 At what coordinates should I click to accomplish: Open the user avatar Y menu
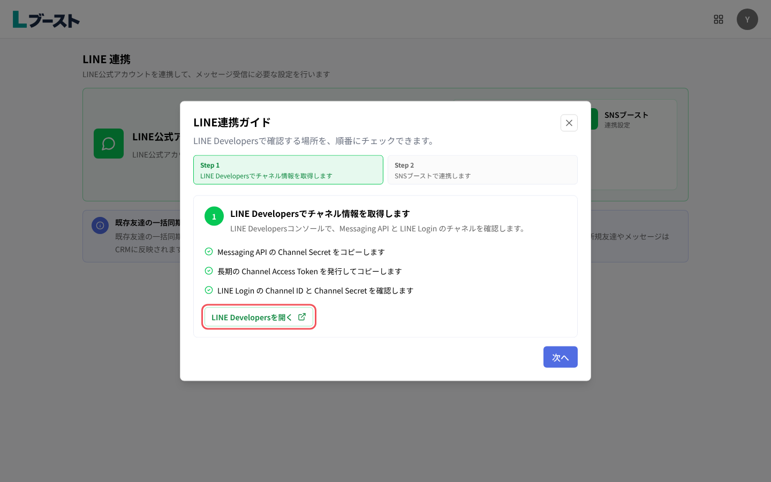[747, 19]
